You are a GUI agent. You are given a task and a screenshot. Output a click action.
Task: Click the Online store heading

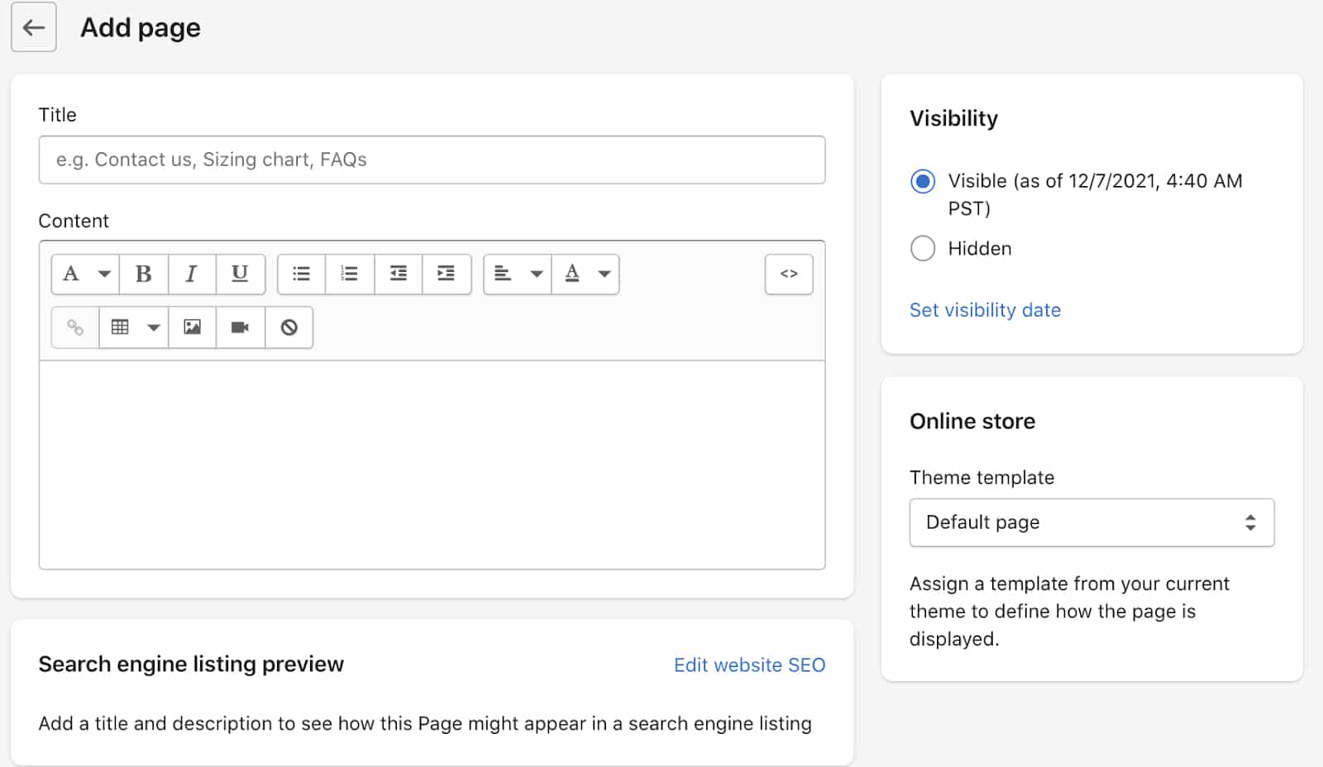(972, 422)
